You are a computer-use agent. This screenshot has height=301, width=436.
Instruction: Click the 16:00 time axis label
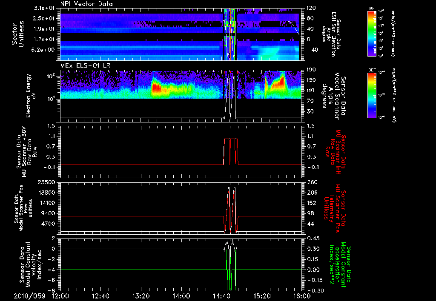pyautogui.click(x=301, y=295)
